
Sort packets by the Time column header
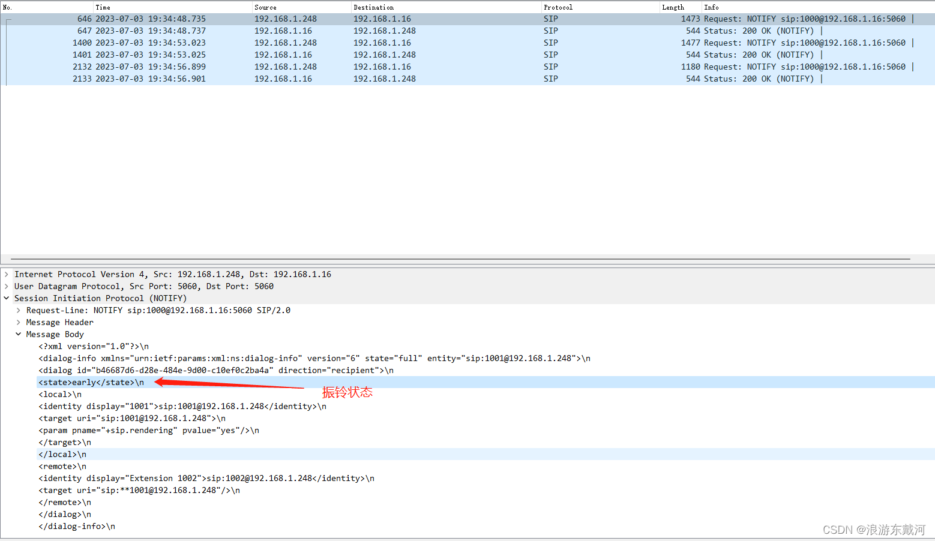point(173,7)
